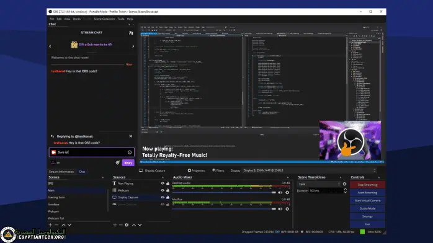Hide the Now Playing source
433x243 pixels.
[163, 183]
